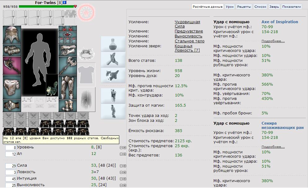Increase Уровень with plus button
Screen dimensions: 308x188
(x=125, y=147)
